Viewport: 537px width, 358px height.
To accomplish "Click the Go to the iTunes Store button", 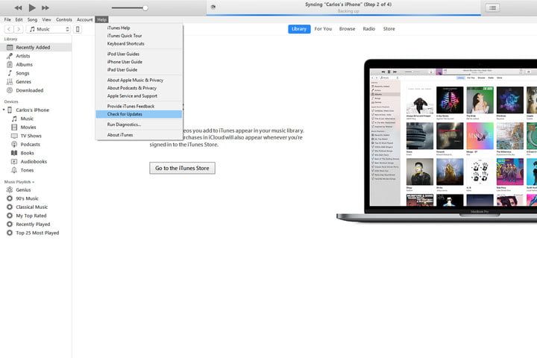I will point(183,169).
